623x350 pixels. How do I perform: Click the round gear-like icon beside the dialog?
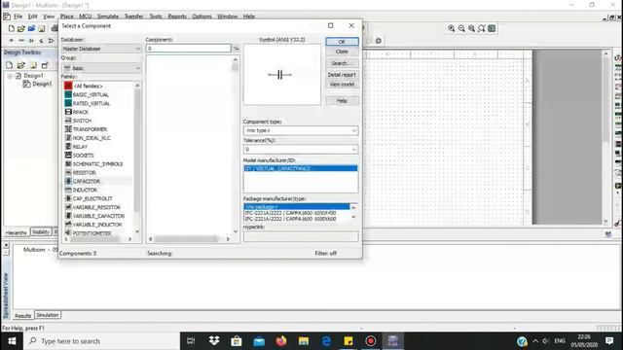click(379, 41)
